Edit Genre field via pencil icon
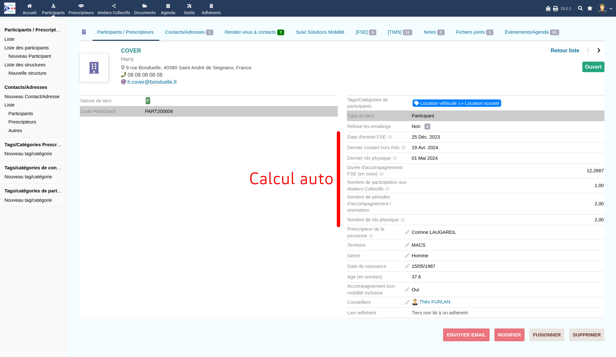This screenshot has height=357, width=616. 407,256
